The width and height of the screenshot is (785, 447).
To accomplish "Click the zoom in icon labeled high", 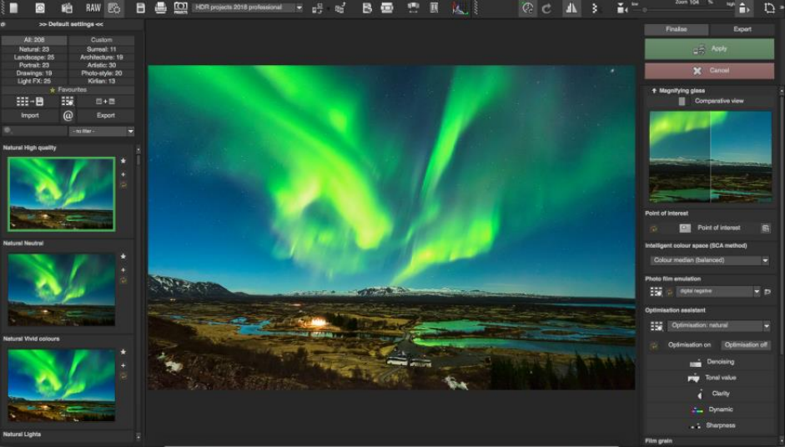I will pyautogui.click(x=744, y=8).
